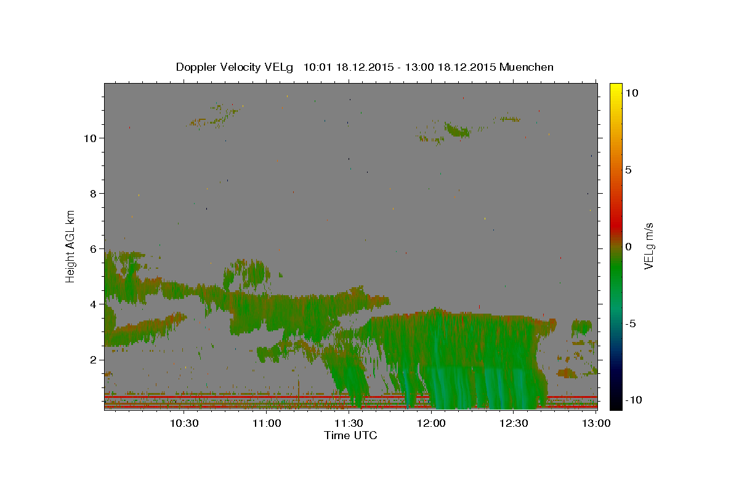Viewport: 739px width, 492px height.
Task: Click the 'Muenchen' station name in title
Action: pos(527,67)
